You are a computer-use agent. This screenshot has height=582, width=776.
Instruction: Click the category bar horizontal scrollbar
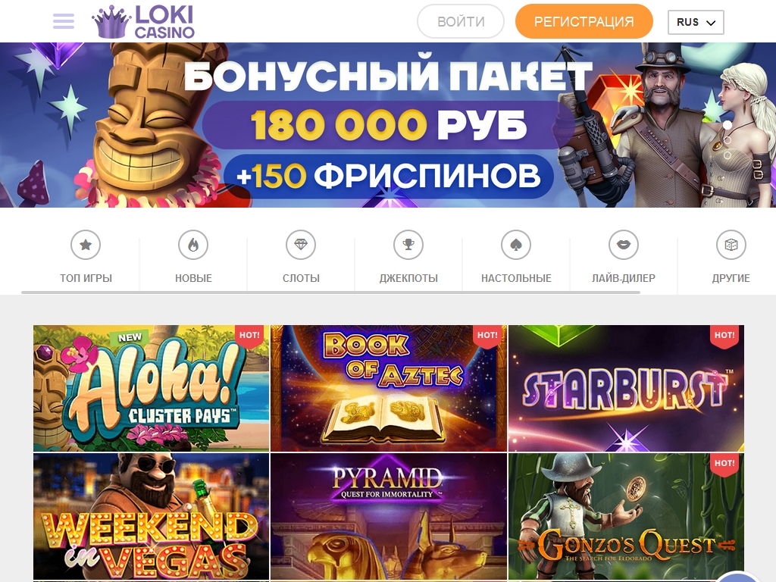click(330, 293)
